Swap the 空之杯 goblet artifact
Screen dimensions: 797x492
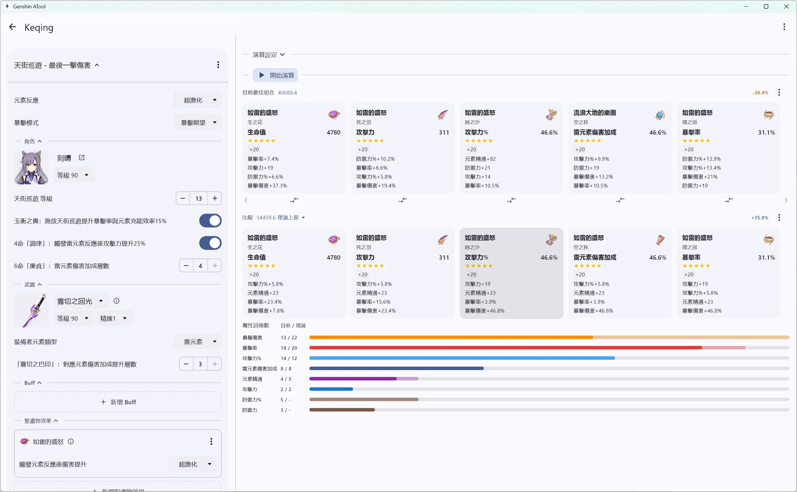point(620,200)
